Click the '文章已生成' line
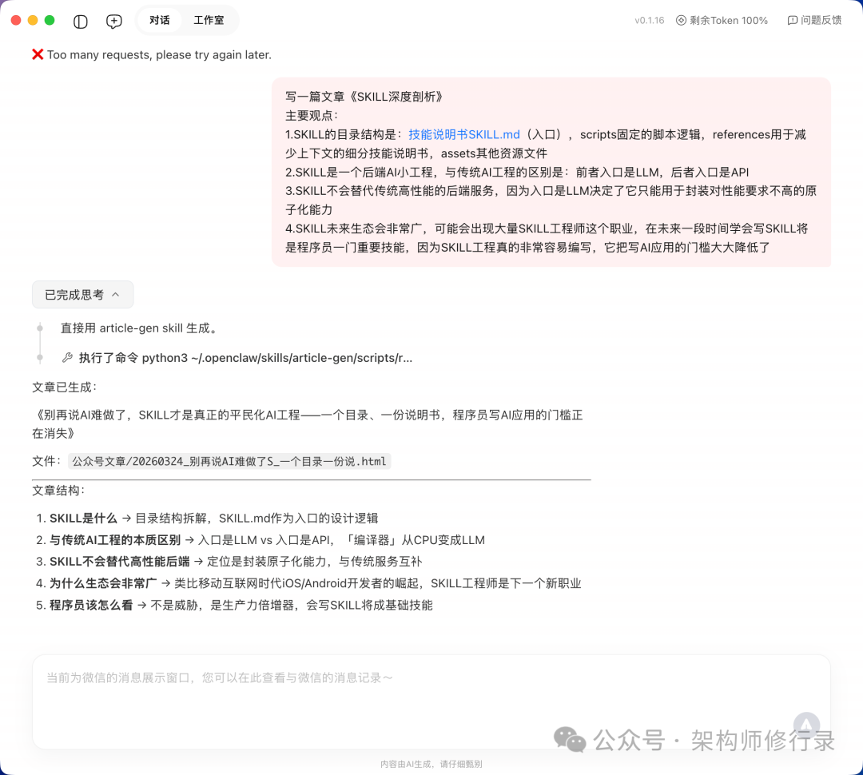Screen dimensions: 863x775 (64, 387)
